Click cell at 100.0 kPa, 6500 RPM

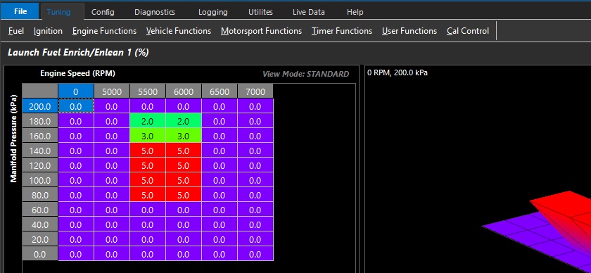tap(219, 181)
